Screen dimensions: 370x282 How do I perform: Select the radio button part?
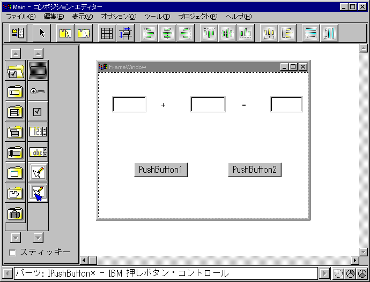click(38, 91)
